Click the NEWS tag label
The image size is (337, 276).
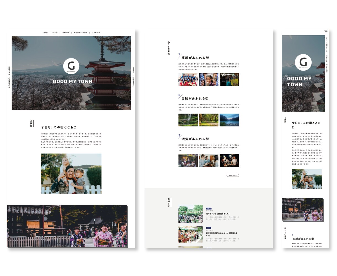click(x=209, y=228)
